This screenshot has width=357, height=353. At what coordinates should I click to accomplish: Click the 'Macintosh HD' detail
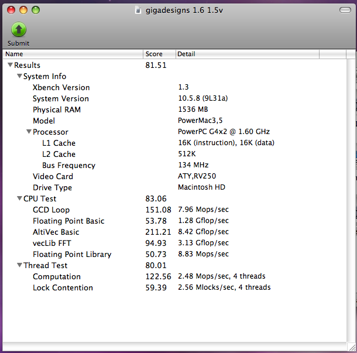click(x=201, y=187)
